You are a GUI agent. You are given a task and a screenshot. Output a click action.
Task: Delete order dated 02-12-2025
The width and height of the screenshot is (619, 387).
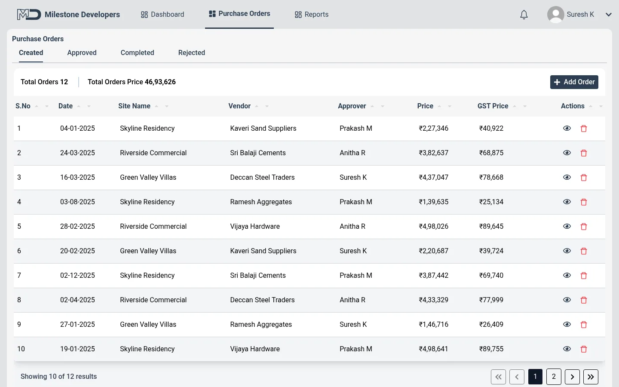(584, 276)
